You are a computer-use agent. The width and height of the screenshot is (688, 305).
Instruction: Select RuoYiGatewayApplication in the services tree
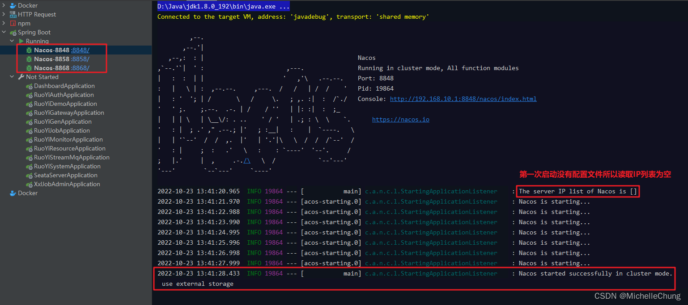coord(69,113)
